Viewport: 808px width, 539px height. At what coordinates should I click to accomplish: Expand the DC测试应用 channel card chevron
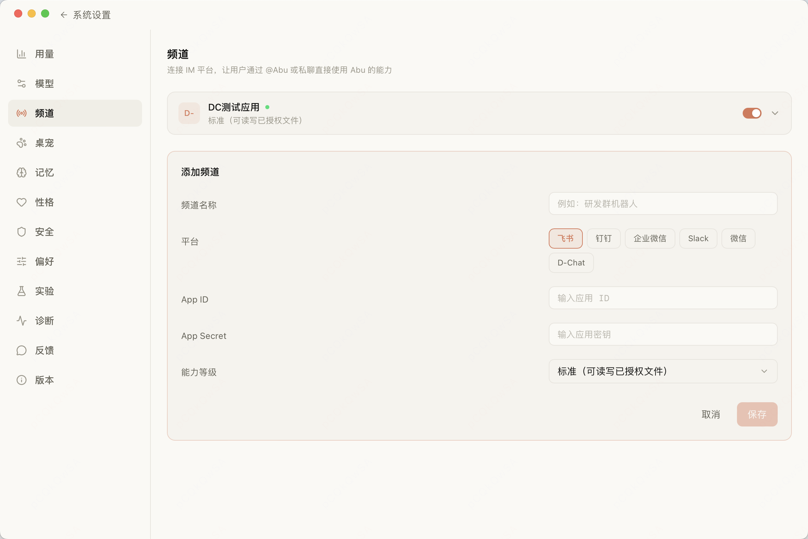click(x=775, y=113)
